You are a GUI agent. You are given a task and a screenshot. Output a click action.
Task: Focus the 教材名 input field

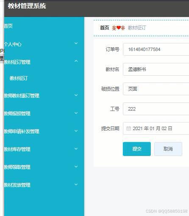[x=156, y=69]
